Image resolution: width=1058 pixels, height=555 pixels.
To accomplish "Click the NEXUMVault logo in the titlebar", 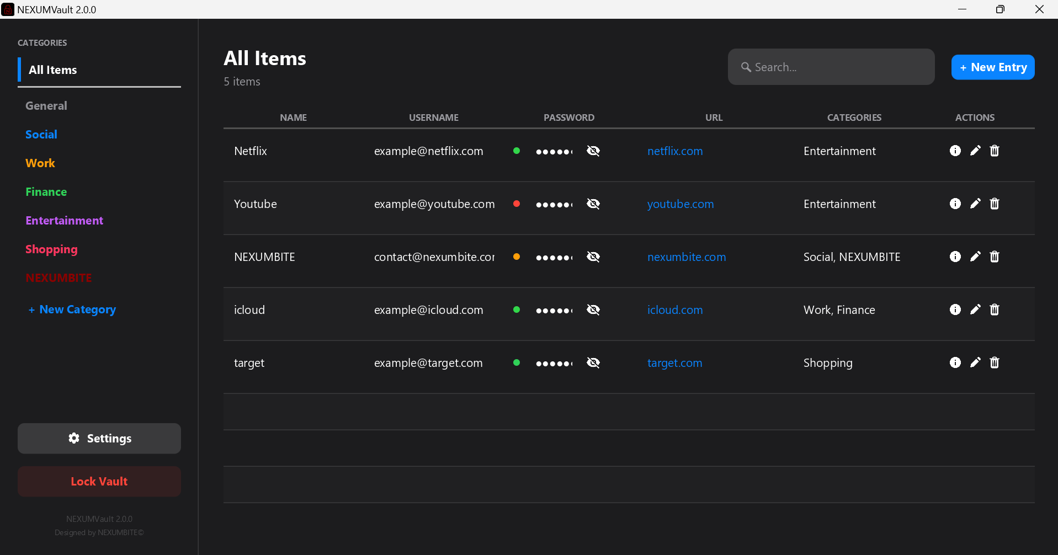I will 8,9.
